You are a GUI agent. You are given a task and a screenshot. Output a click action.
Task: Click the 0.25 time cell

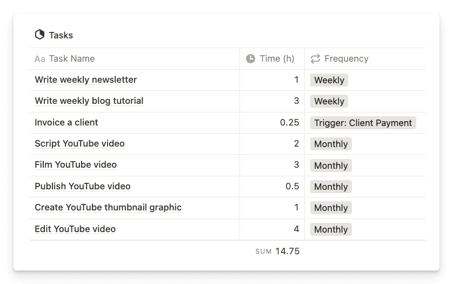click(272, 123)
